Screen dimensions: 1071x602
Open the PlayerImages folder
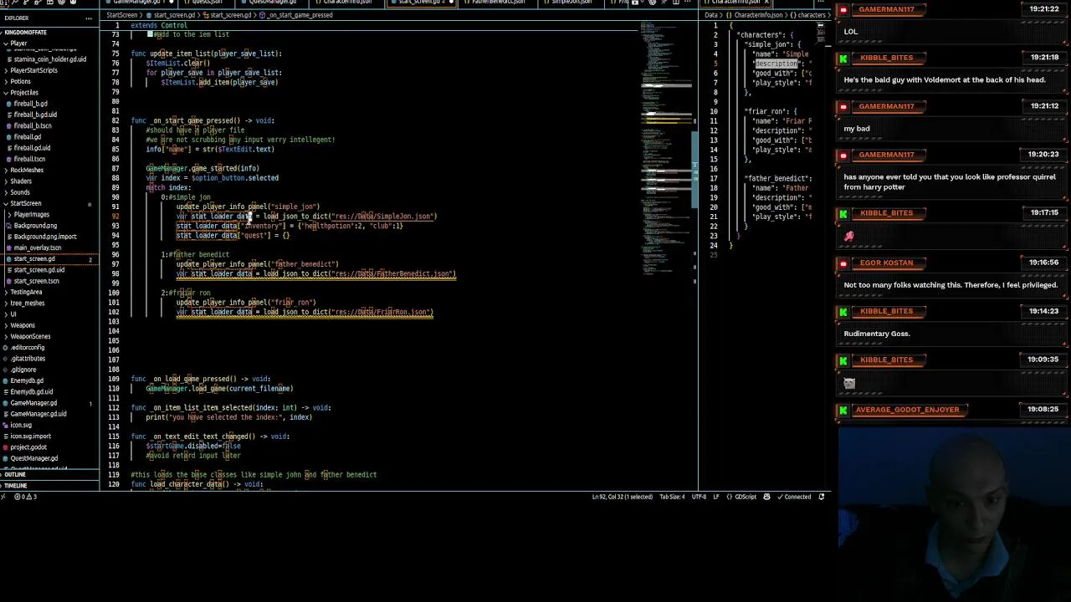point(31,214)
